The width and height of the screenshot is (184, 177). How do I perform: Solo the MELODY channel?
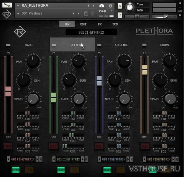(x=53, y=146)
